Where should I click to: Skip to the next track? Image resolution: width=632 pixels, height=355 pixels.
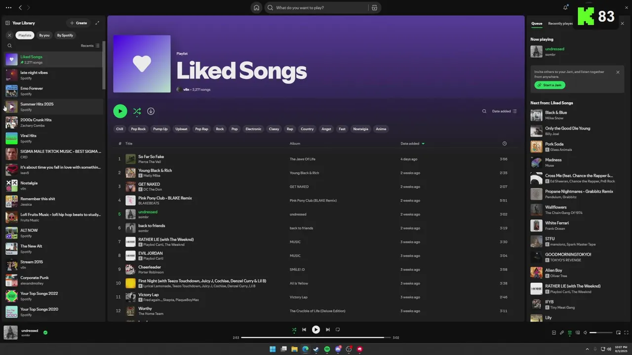(x=328, y=329)
